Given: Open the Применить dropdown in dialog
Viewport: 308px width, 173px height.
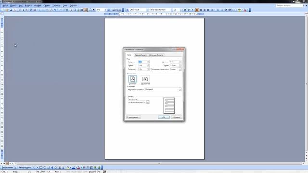Looking at the screenshot, I should point(148,102).
